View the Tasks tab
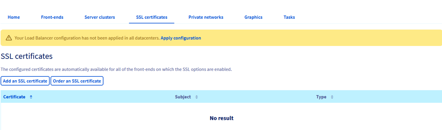This screenshot has width=442, height=130. tap(289, 17)
